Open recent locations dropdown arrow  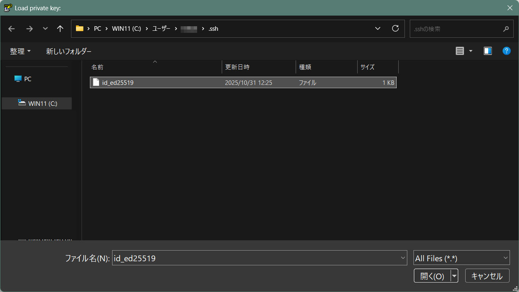pyautogui.click(x=45, y=29)
